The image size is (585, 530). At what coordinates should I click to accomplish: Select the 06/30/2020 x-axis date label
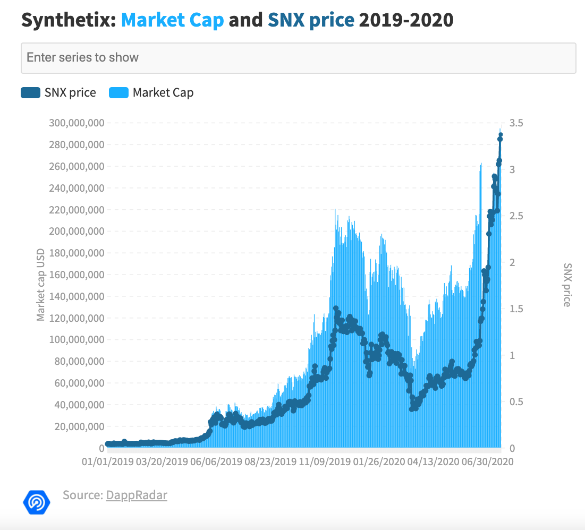(488, 461)
